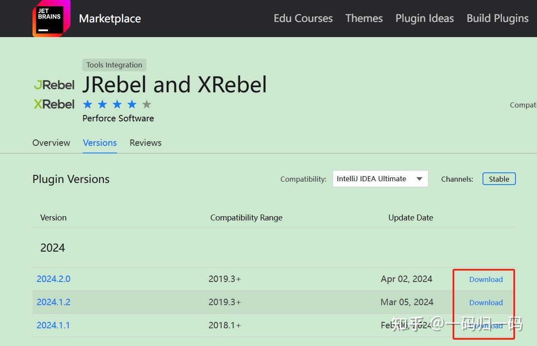Viewport: 537px width, 346px height.
Task: Switch to the Reviews tab
Action: (x=145, y=143)
